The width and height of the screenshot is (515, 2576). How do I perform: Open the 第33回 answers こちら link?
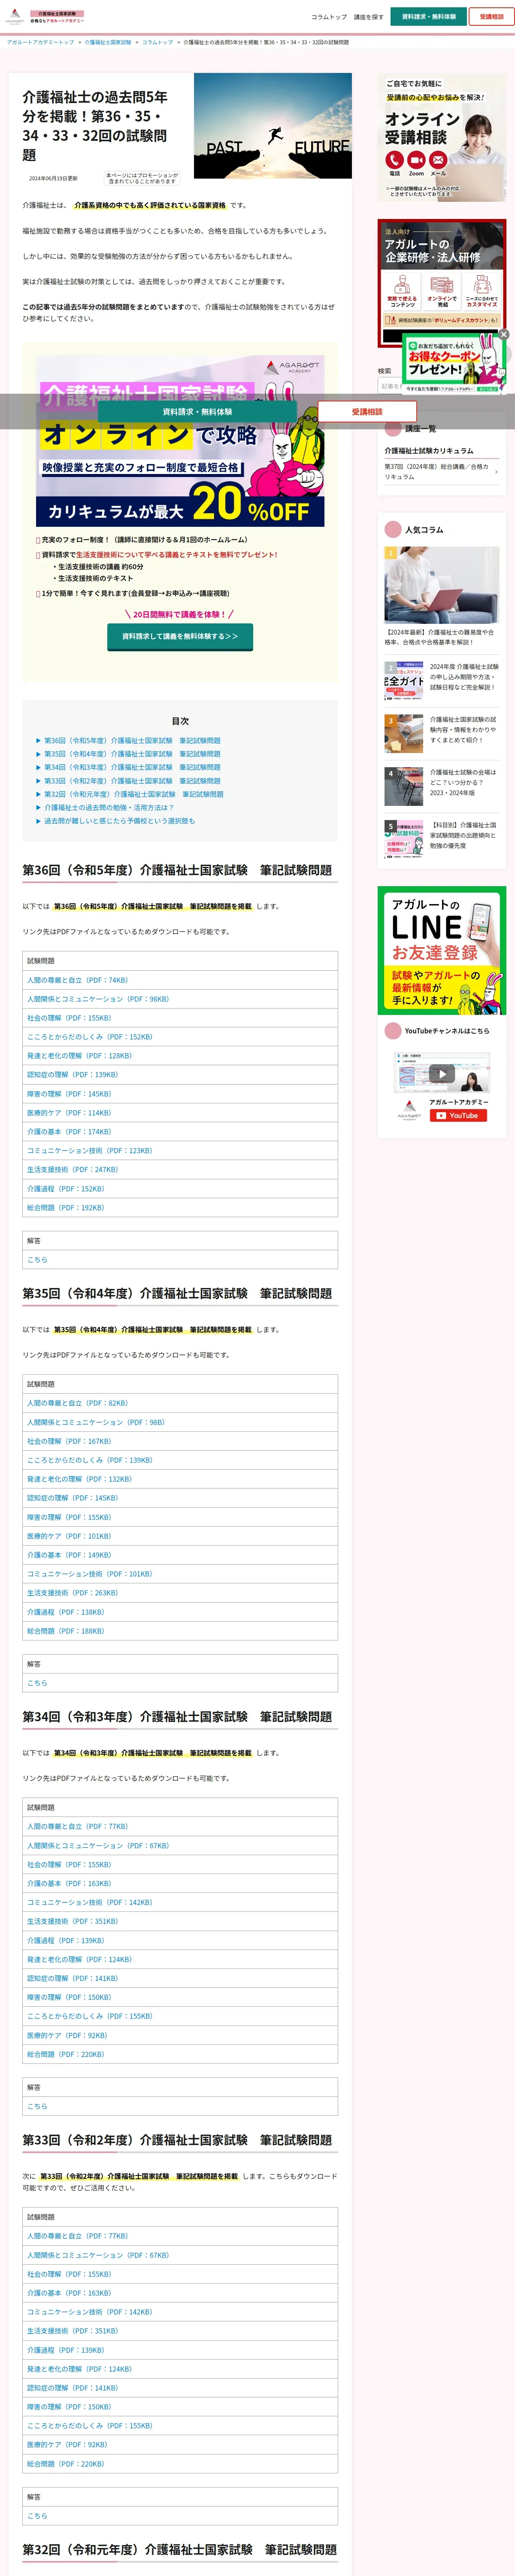click(37, 2516)
